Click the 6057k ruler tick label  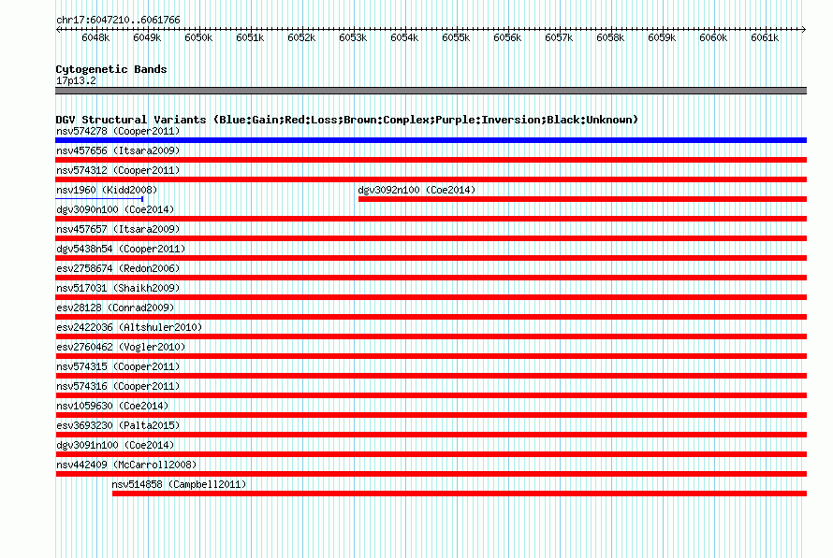pyautogui.click(x=559, y=37)
